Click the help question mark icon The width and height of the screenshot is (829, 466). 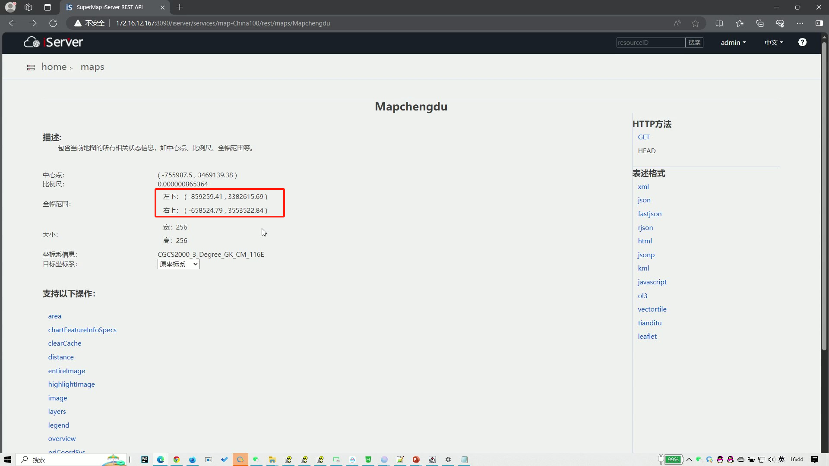802,42
